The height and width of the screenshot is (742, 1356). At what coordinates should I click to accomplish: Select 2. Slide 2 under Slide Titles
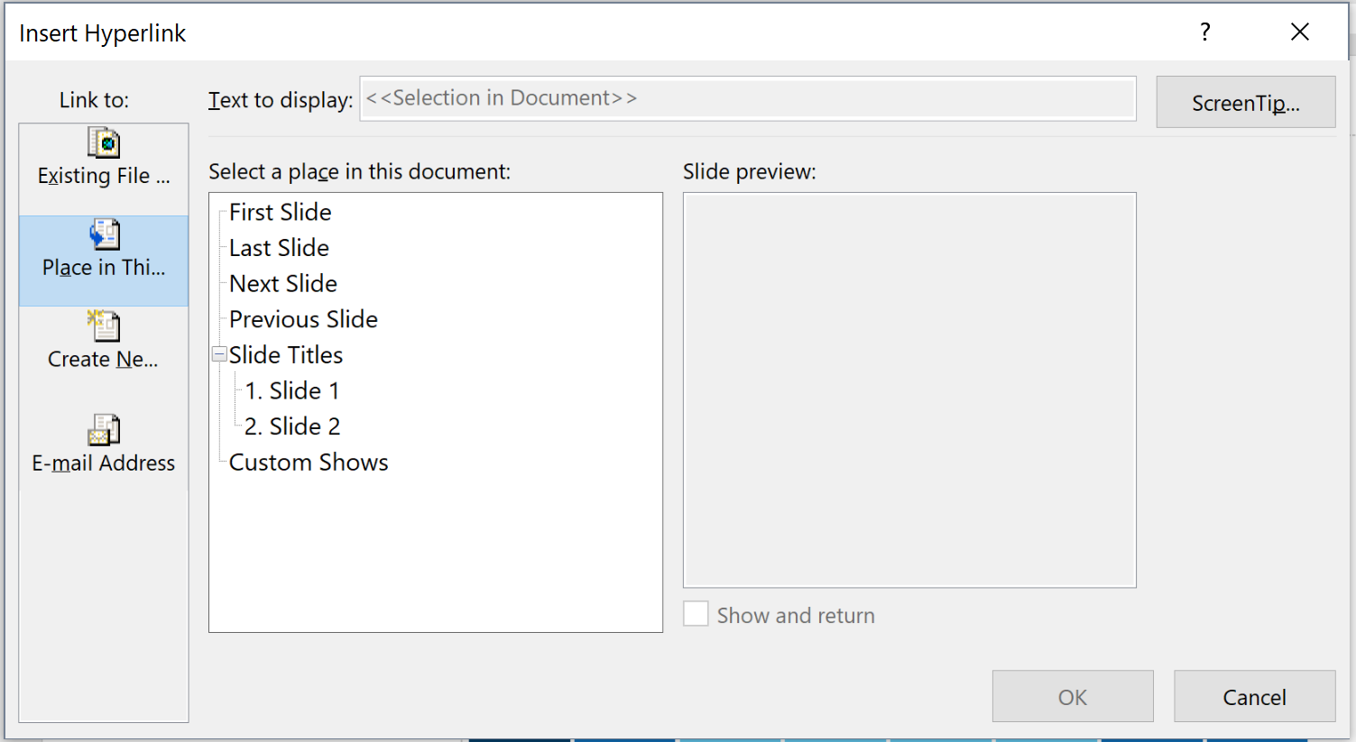point(292,426)
